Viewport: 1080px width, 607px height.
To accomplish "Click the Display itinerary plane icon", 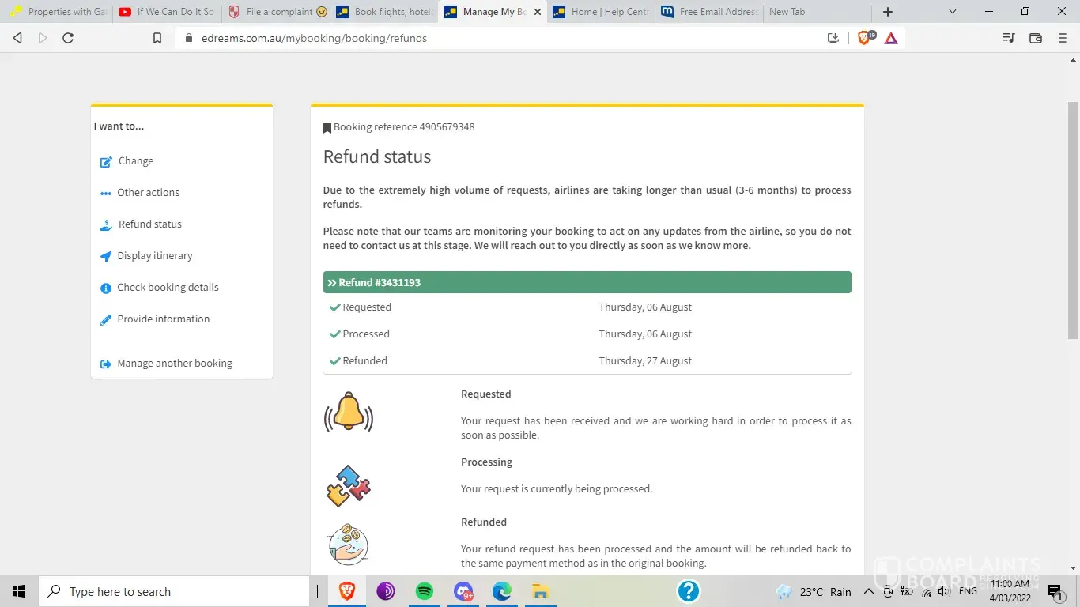I will tap(106, 257).
